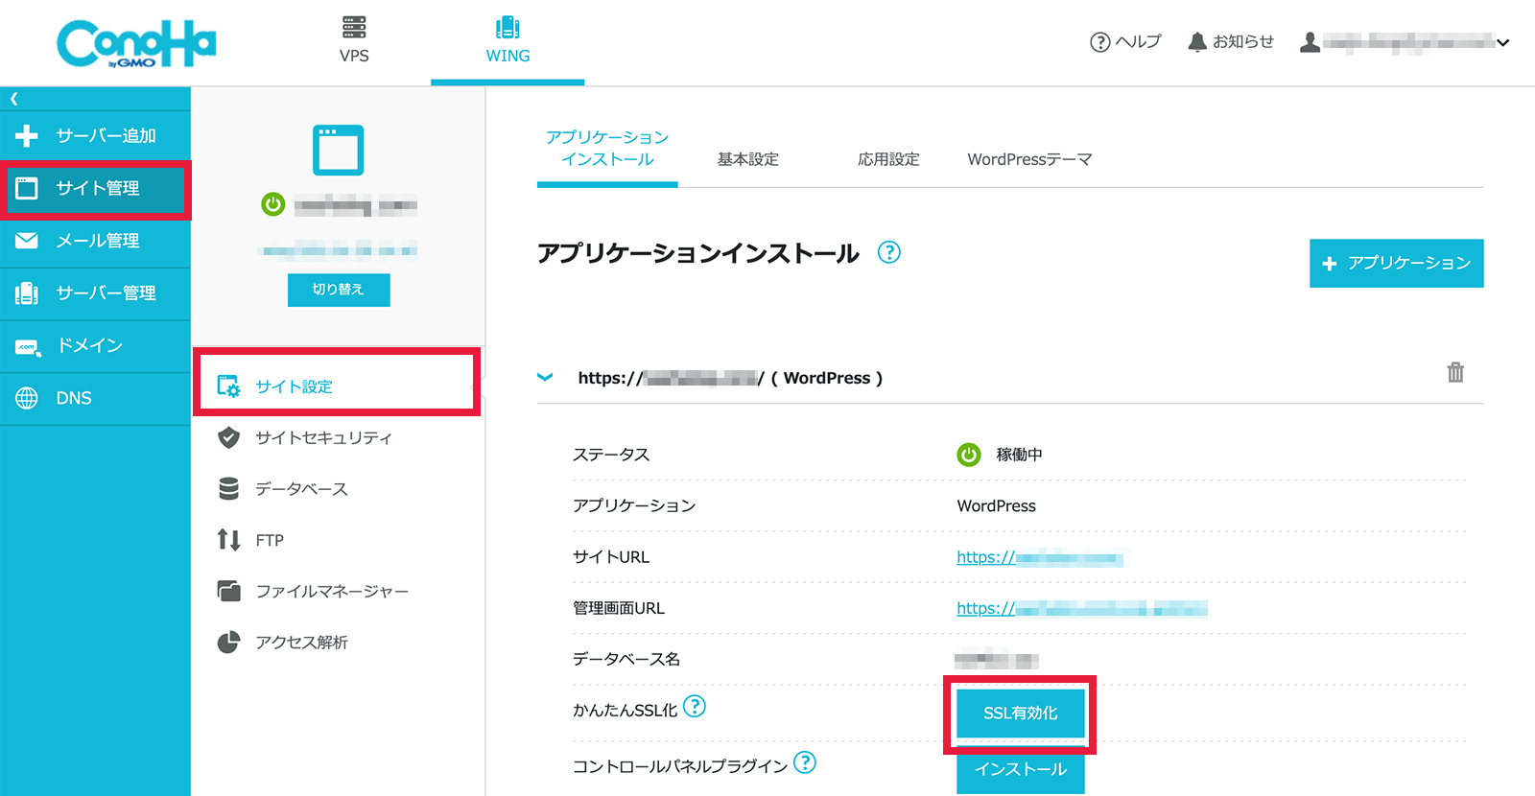
Task: Click the ステータス row label
Action: point(611,455)
